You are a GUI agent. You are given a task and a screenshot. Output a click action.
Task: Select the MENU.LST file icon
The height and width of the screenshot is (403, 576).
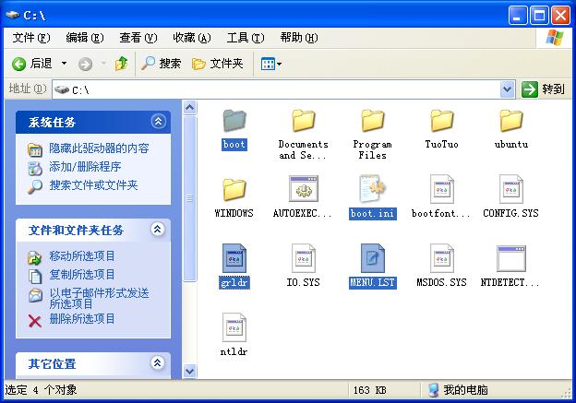pos(372,258)
